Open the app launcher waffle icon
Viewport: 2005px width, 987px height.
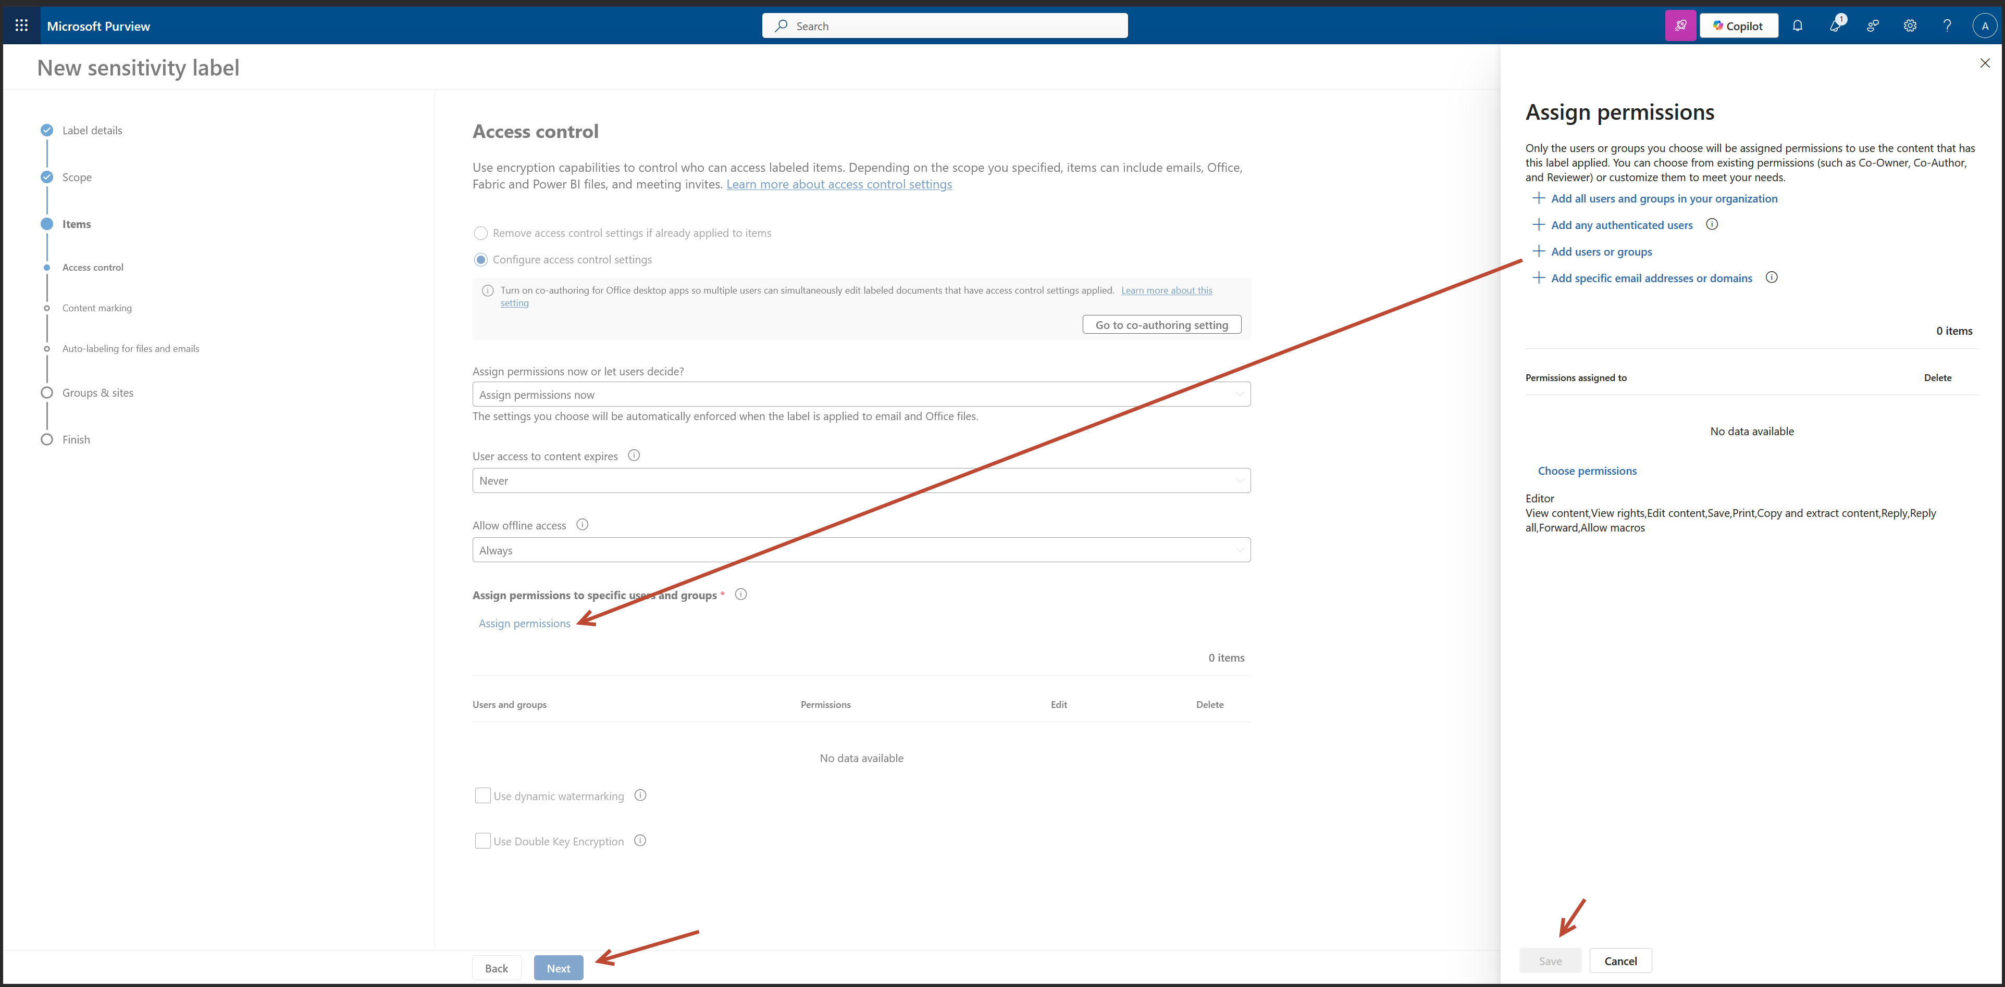point(21,26)
